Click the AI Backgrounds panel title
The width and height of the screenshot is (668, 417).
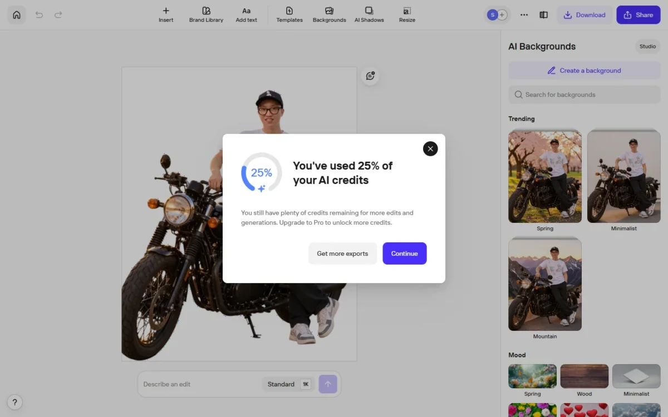(542, 47)
